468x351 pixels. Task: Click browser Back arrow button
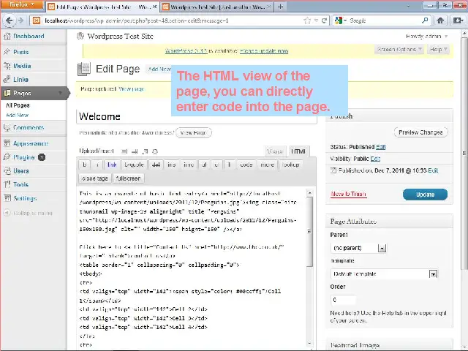[x=9, y=20]
